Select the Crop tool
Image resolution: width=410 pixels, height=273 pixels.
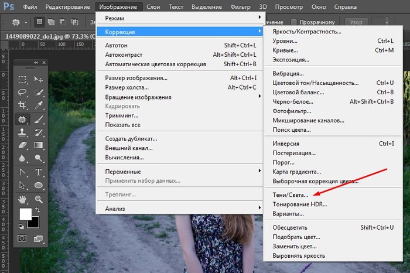[22, 105]
